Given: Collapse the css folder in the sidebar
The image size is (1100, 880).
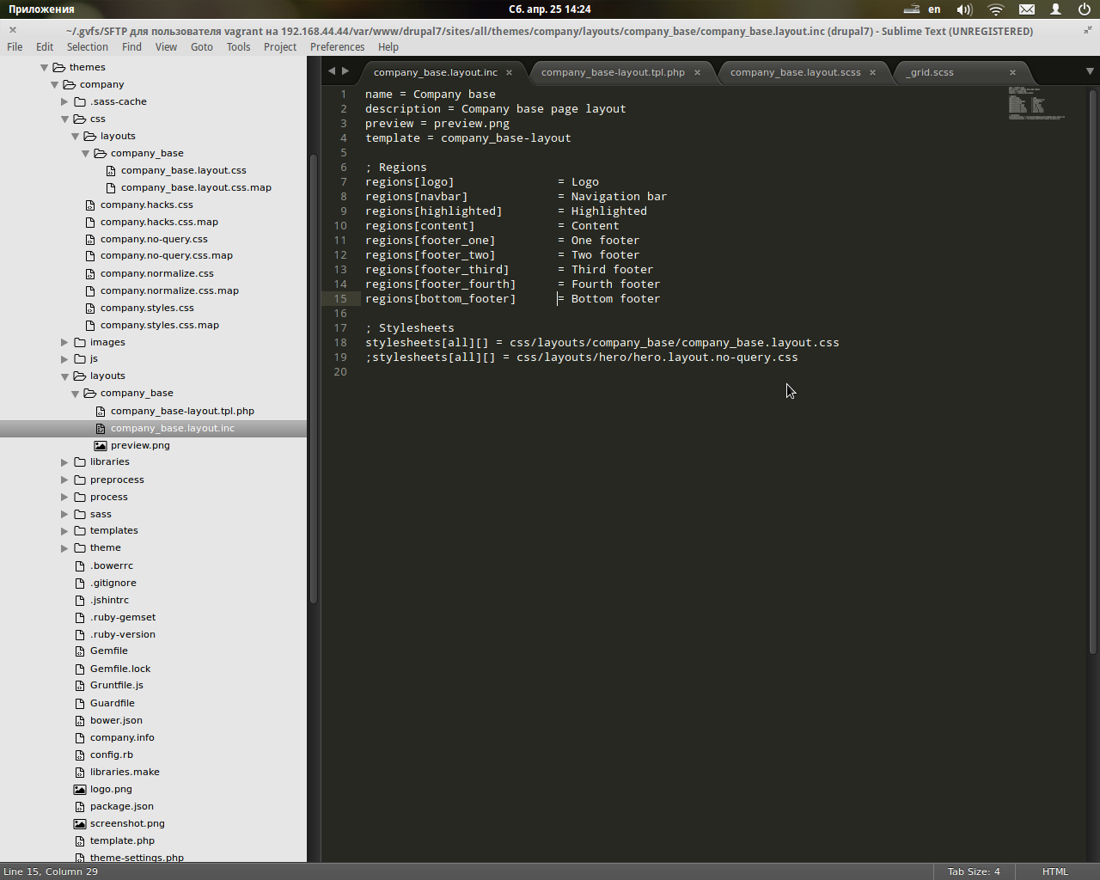Looking at the screenshot, I should (x=64, y=119).
